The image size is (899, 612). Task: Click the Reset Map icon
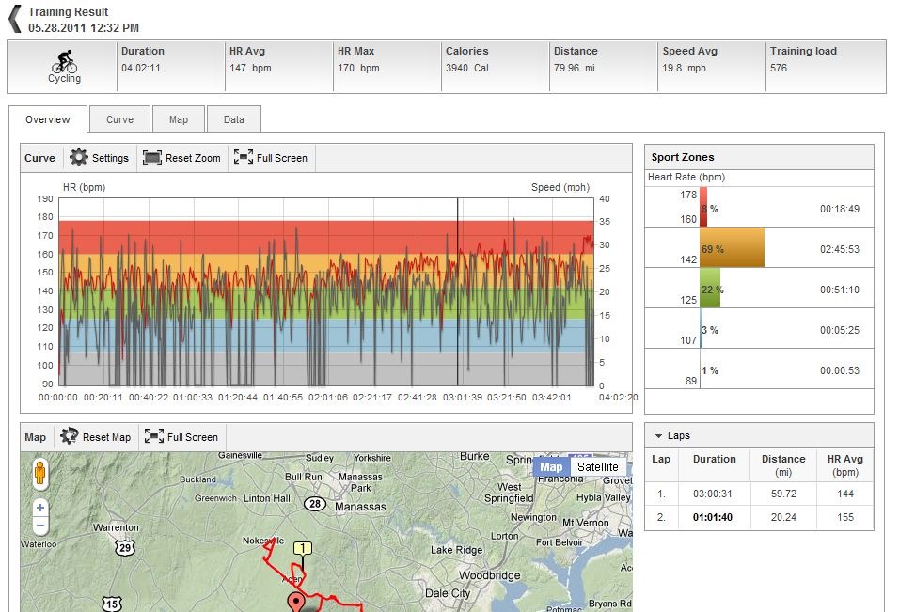70,436
